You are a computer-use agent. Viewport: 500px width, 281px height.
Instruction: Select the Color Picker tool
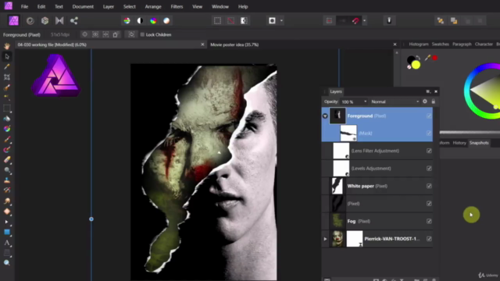point(7,66)
